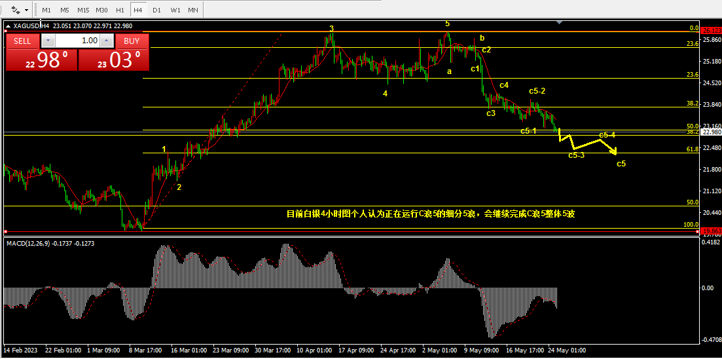The width and height of the screenshot is (722, 359).
Task: Activate the M15 timeframe
Action: point(83,10)
